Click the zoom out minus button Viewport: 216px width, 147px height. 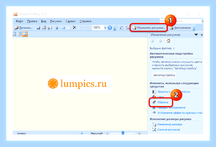106,133
